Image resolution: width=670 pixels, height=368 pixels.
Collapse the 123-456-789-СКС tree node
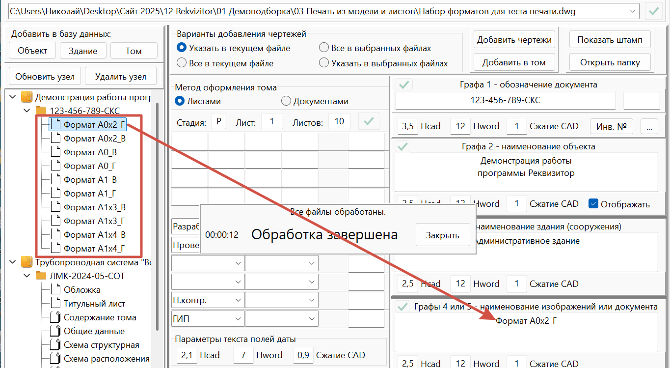pyautogui.click(x=27, y=111)
